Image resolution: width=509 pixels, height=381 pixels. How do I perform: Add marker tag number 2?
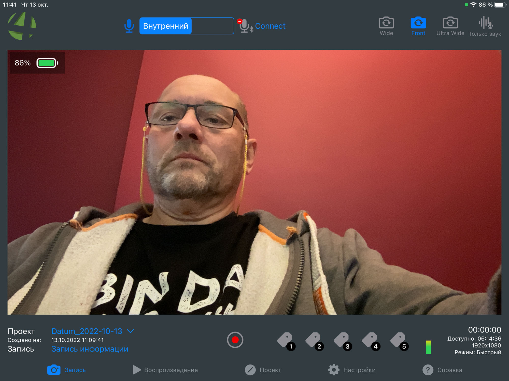pyautogui.click(x=314, y=341)
